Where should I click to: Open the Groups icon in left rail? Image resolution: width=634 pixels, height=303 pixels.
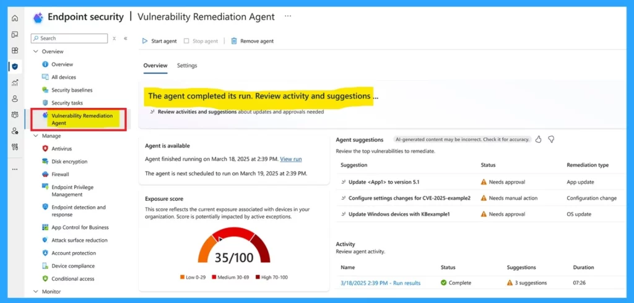15,115
